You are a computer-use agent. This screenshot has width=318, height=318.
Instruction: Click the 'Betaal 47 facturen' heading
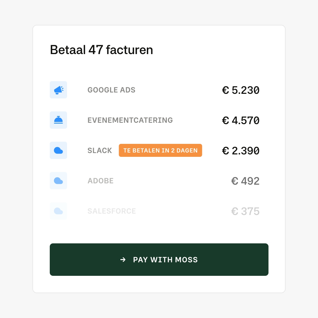coord(101,50)
